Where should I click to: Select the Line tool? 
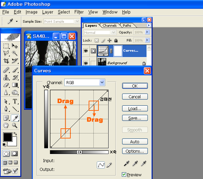click(x=15, y=109)
